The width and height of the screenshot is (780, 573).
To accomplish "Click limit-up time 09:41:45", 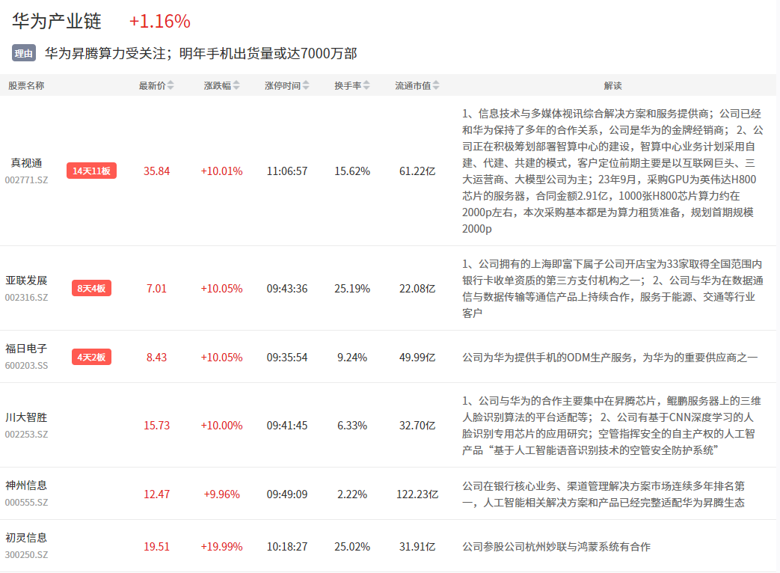I will [x=287, y=426].
